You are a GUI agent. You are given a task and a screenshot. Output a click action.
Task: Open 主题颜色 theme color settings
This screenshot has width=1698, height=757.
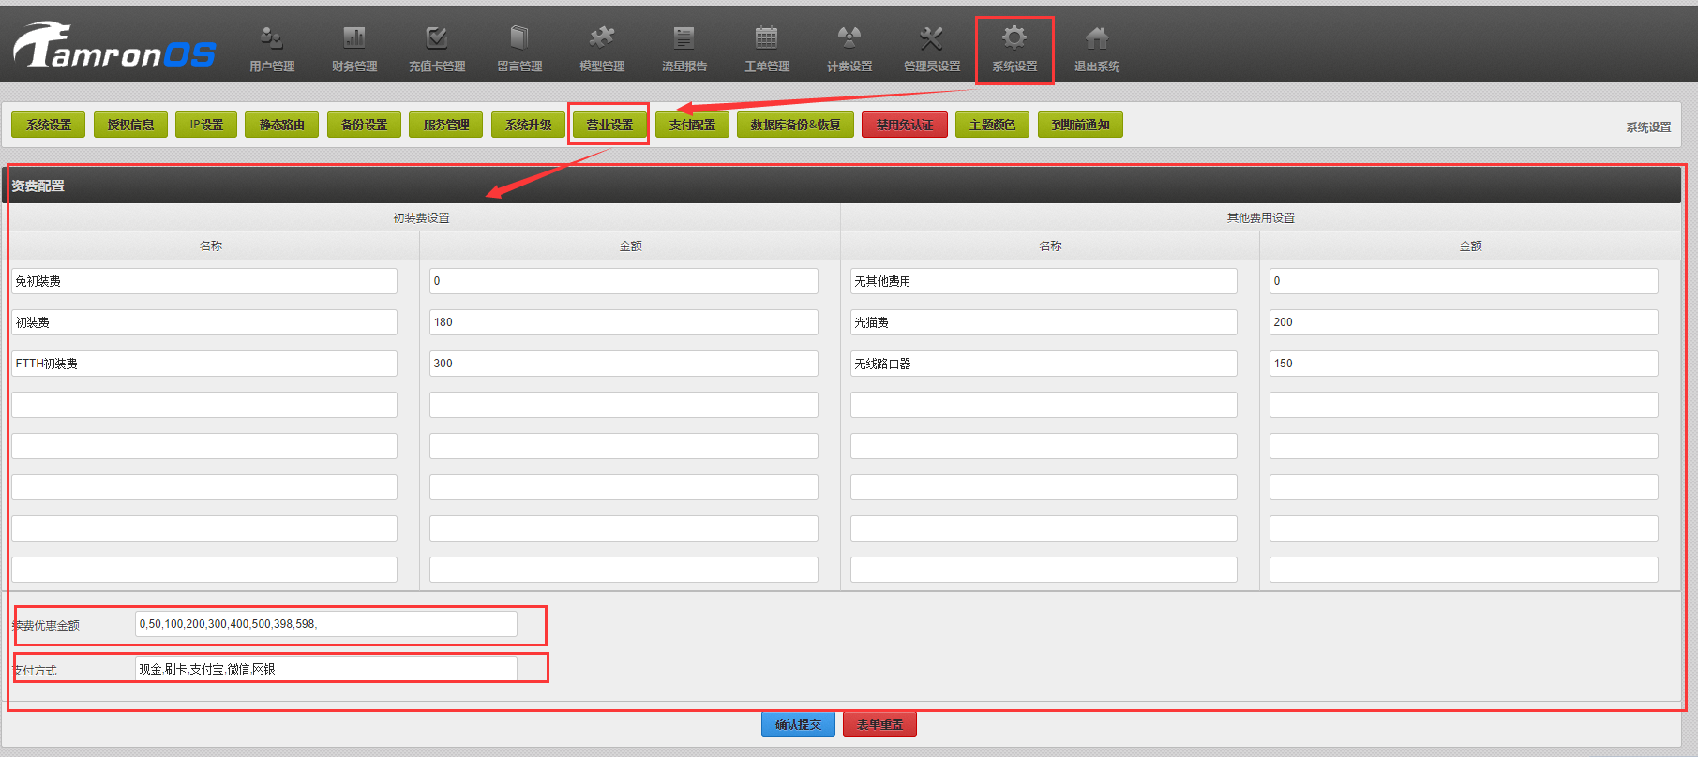(x=992, y=125)
